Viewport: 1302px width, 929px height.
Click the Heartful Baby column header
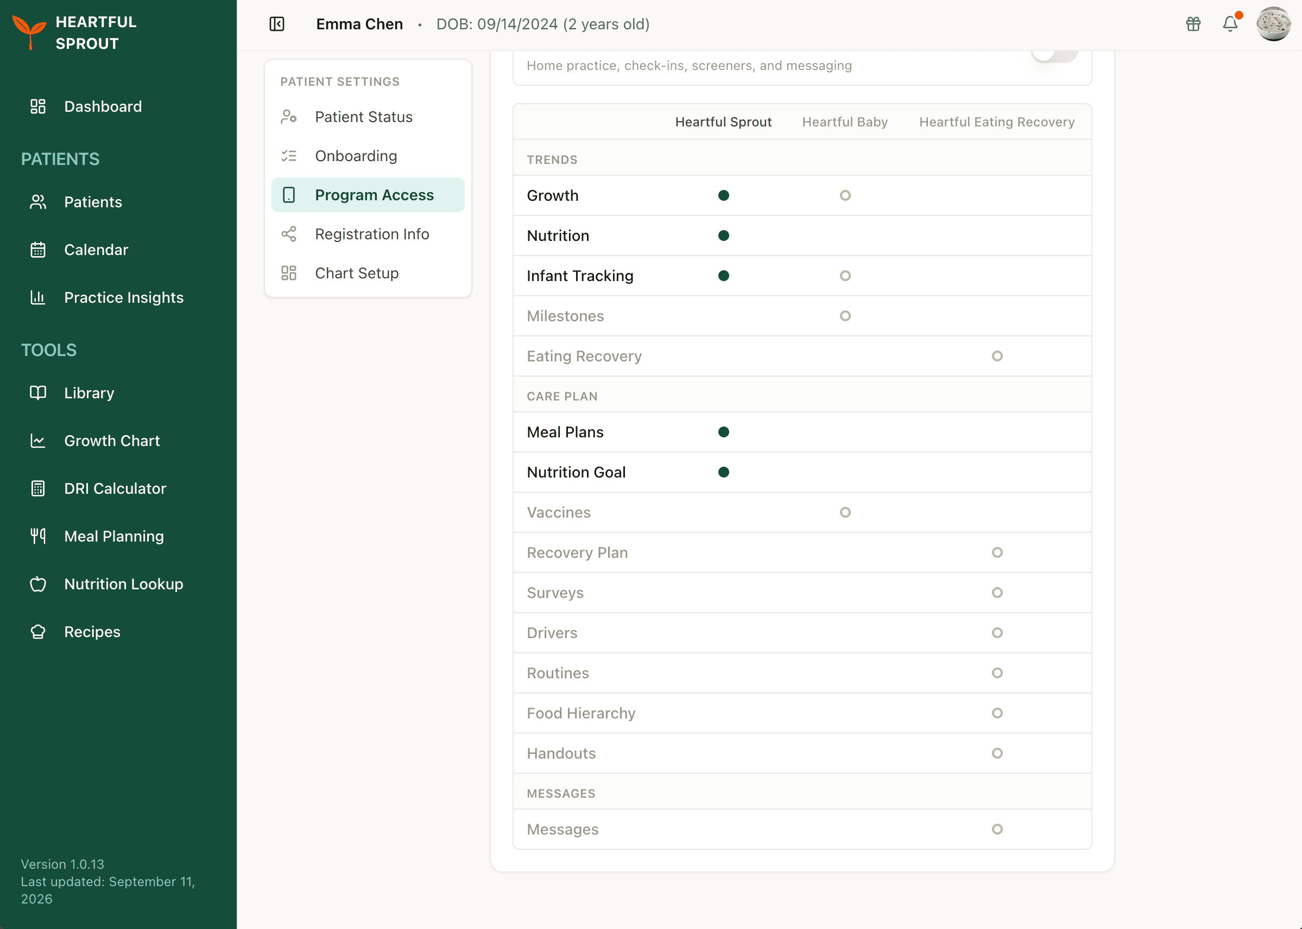pos(845,122)
